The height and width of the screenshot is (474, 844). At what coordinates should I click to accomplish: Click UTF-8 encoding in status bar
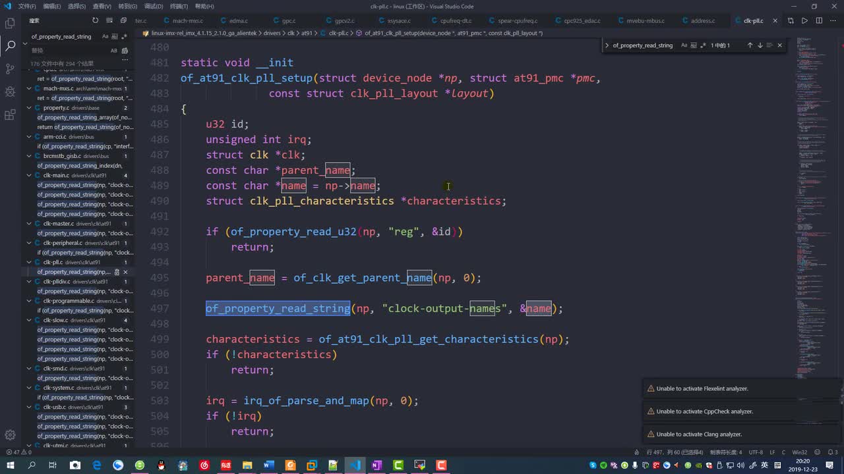[x=756, y=452]
